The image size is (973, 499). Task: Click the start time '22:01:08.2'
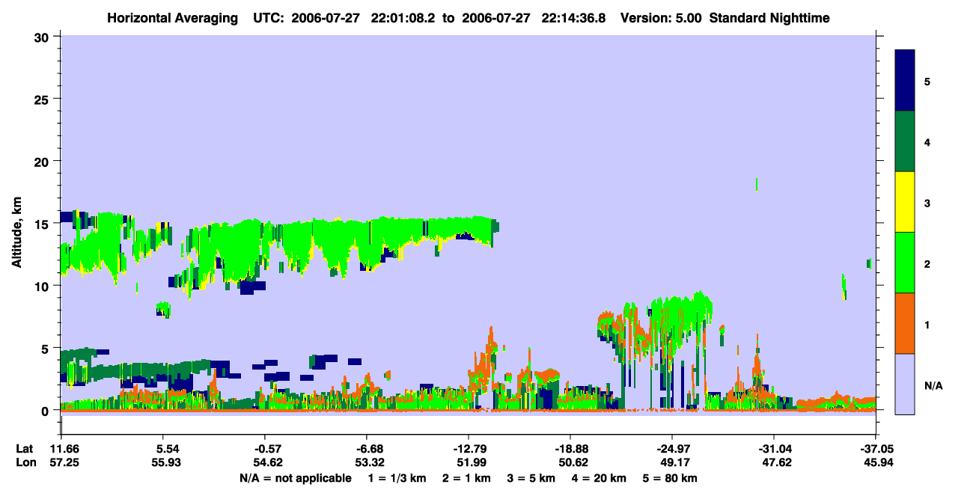401,17
